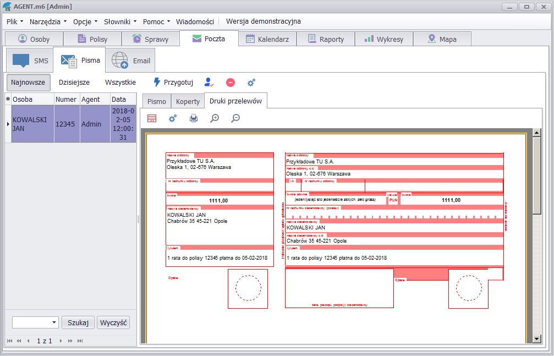Click the AGENT.m6 application icon
554x356 pixels.
coord(7,7)
